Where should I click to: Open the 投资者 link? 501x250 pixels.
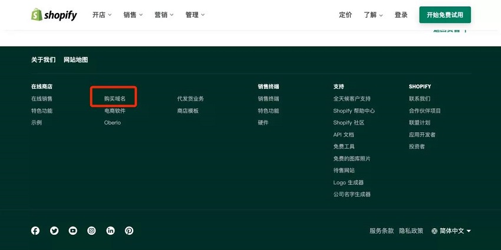417,146
